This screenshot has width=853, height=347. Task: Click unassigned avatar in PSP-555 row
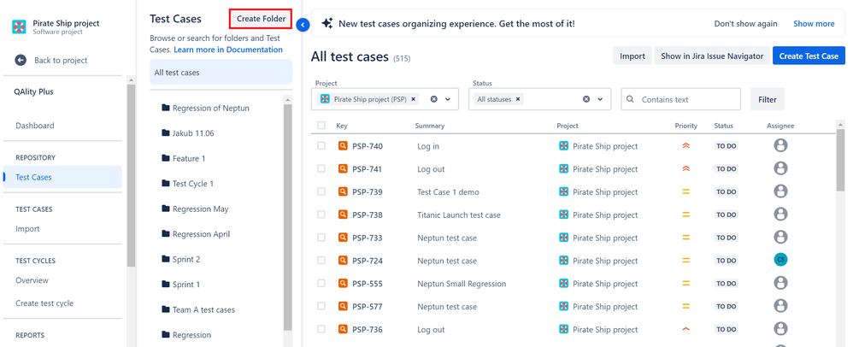click(780, 283)
